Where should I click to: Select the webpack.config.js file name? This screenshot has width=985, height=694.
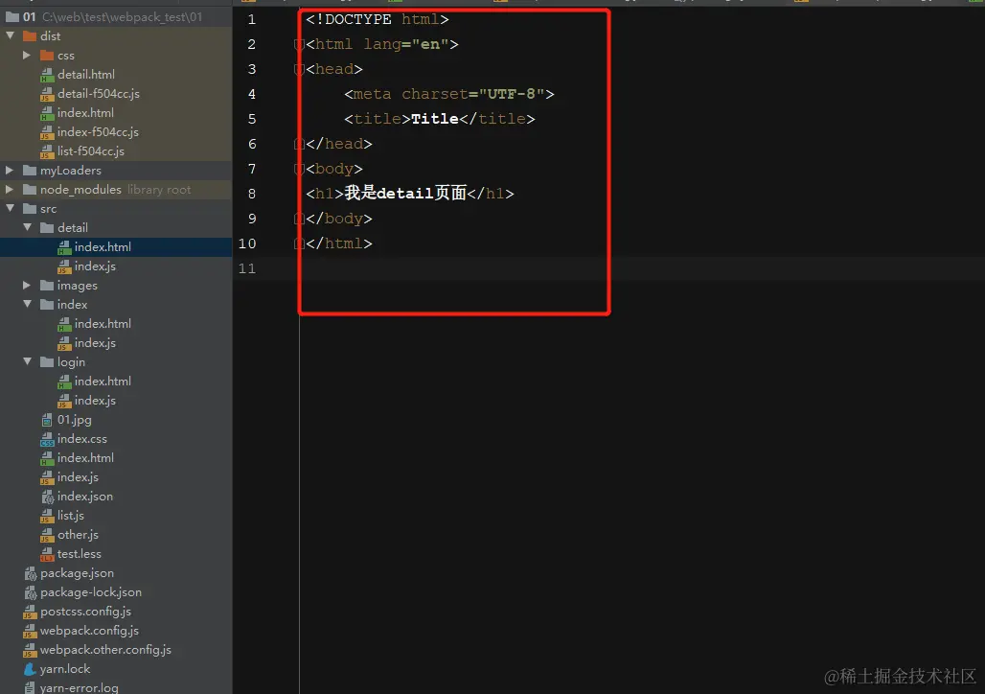pyautogui.click(x=89, y=631)
